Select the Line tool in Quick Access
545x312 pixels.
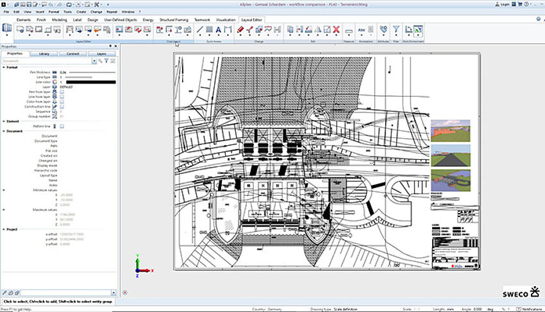point(200,30)
